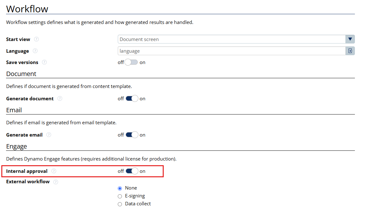Click the language field picker icon

coord(350,51)
